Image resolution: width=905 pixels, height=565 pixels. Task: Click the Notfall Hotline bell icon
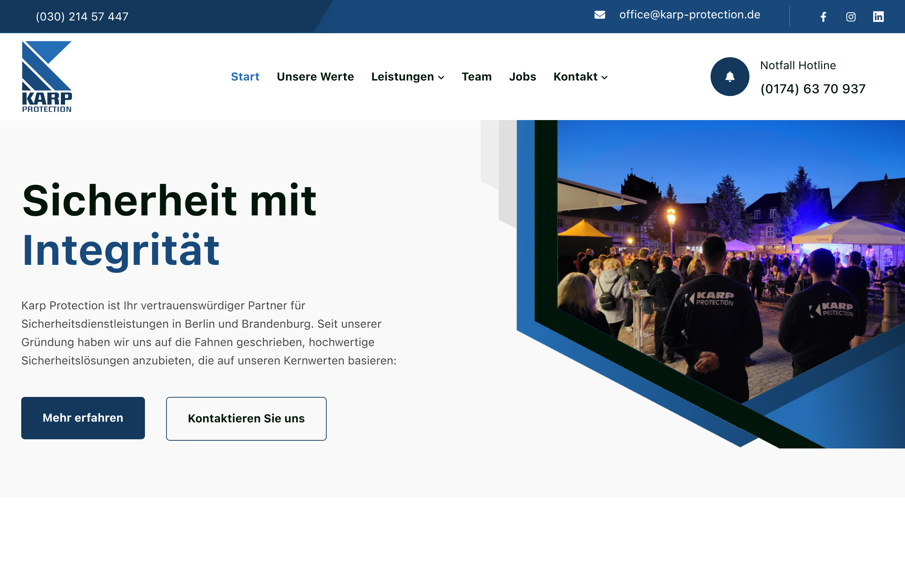(730, 77)
